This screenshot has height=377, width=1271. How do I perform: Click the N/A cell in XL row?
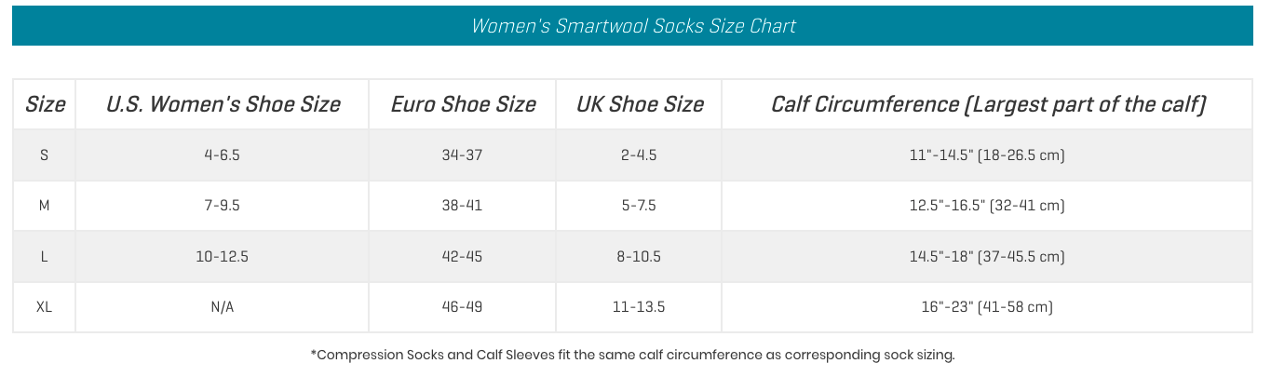coord(223,307)
